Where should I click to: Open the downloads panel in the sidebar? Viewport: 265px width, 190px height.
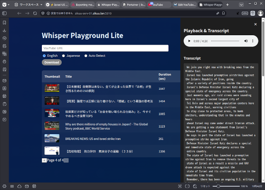point(4,30)
